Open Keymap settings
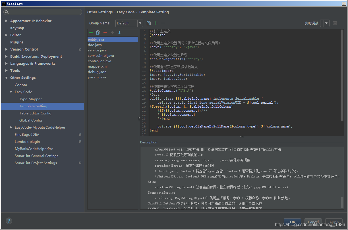This screenshot has width=348, height=230. coord(17,28)
